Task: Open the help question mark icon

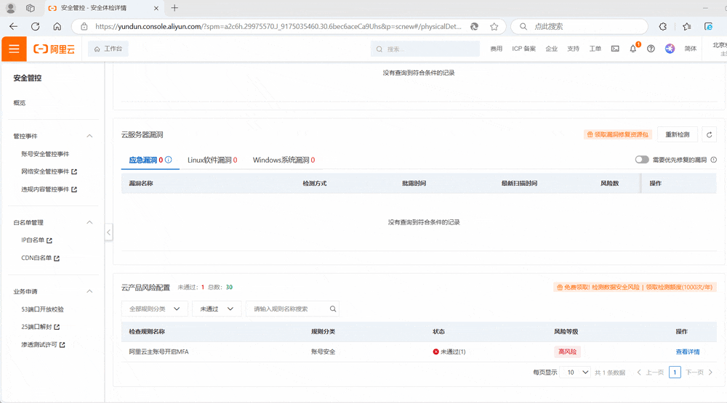Action: [651, 49]
